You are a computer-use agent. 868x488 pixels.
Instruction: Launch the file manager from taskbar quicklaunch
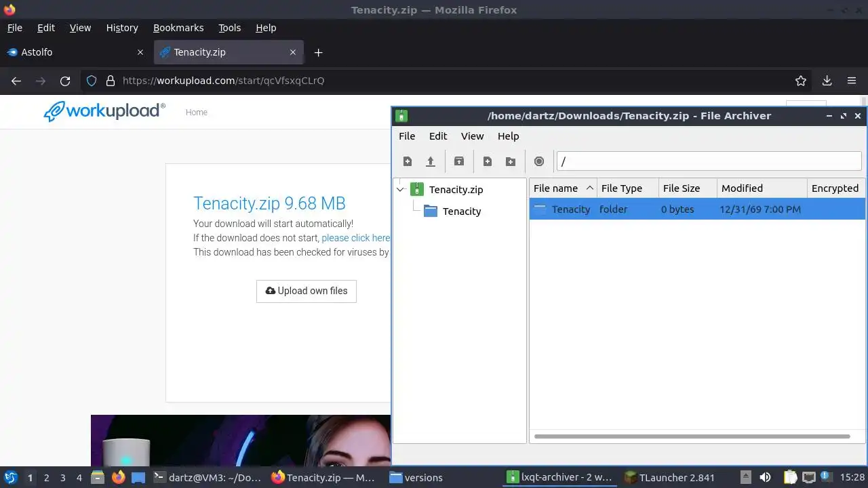98,477
